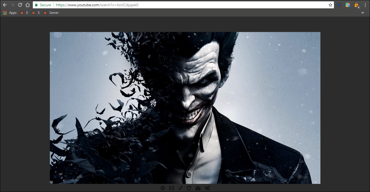
Task: Open the Chrome three-dot menu
Action: coord(365,5)
